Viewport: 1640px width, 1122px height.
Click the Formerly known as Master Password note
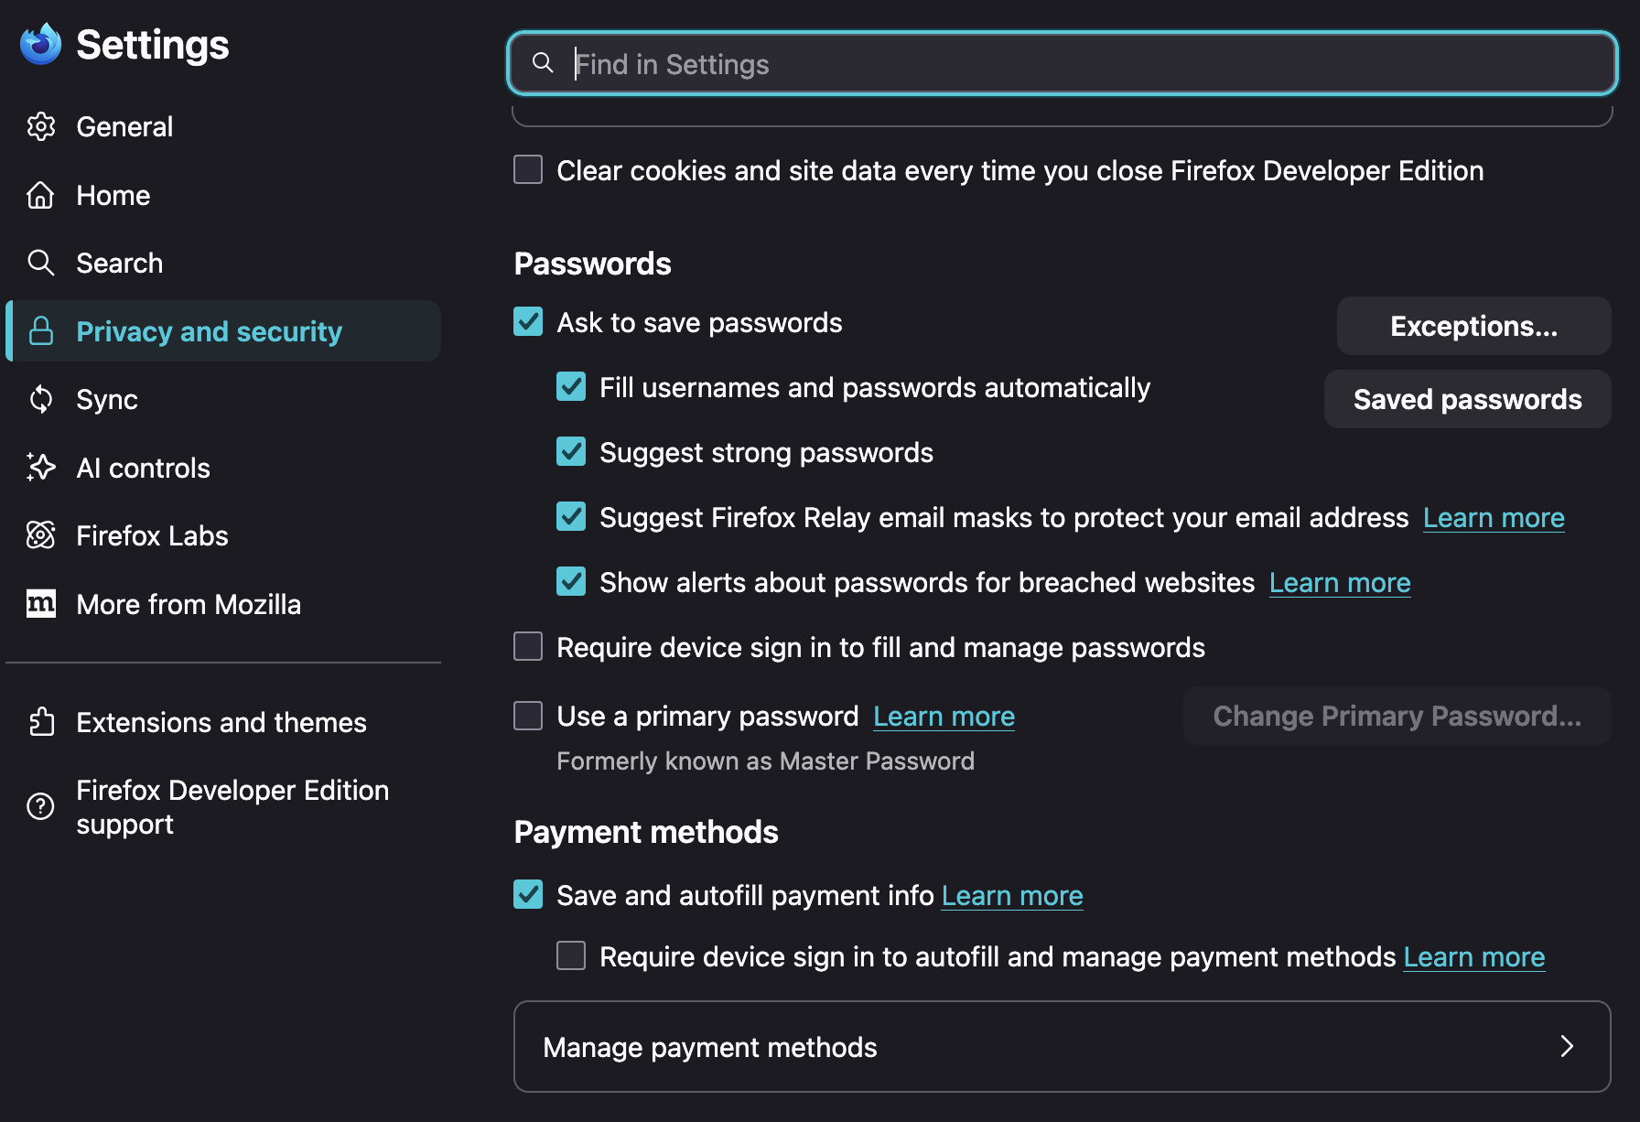765,761
